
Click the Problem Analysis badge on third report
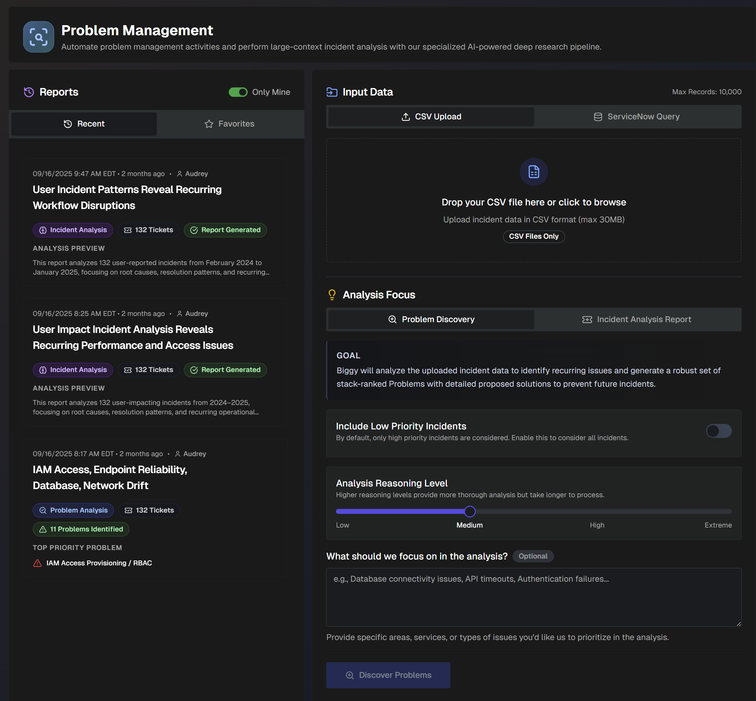73,510
